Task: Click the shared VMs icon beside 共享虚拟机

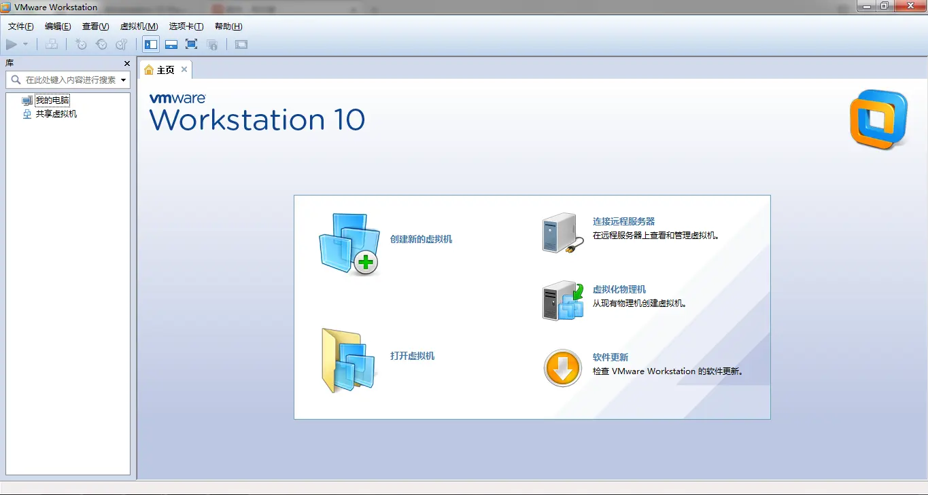Action: click(x=27, y=114)
